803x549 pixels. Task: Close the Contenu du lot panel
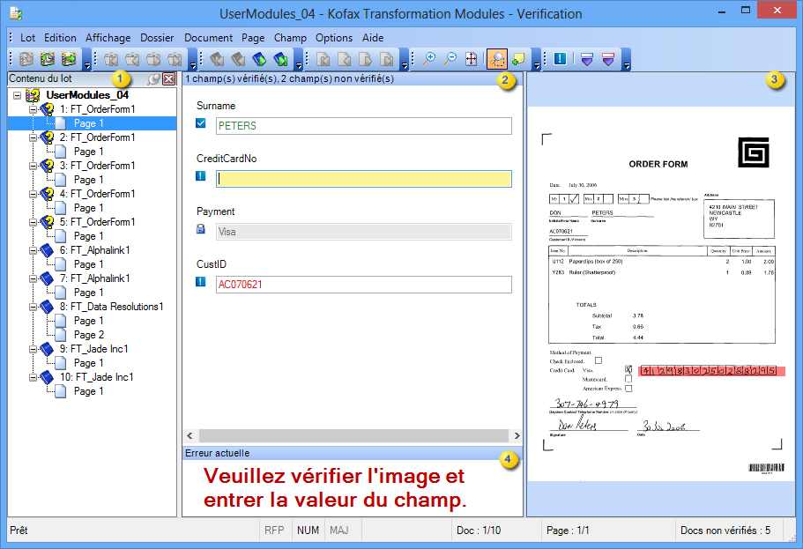tap(168, 78)
